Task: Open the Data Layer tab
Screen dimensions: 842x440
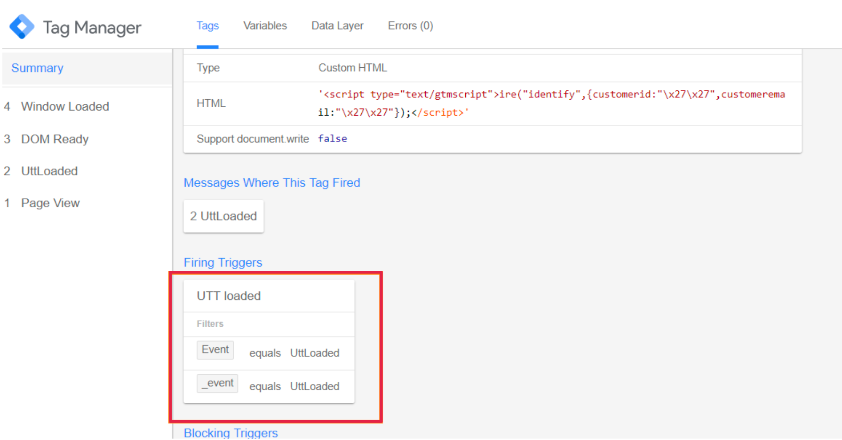Action: [337, 26]
